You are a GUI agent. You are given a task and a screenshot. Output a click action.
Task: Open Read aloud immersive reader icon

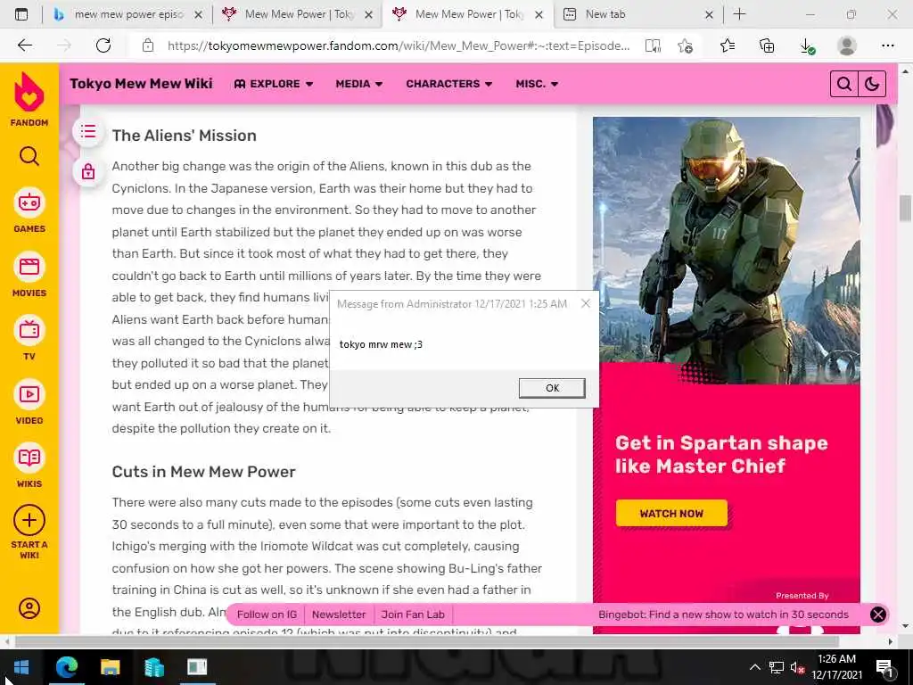(x=654, y=45)
